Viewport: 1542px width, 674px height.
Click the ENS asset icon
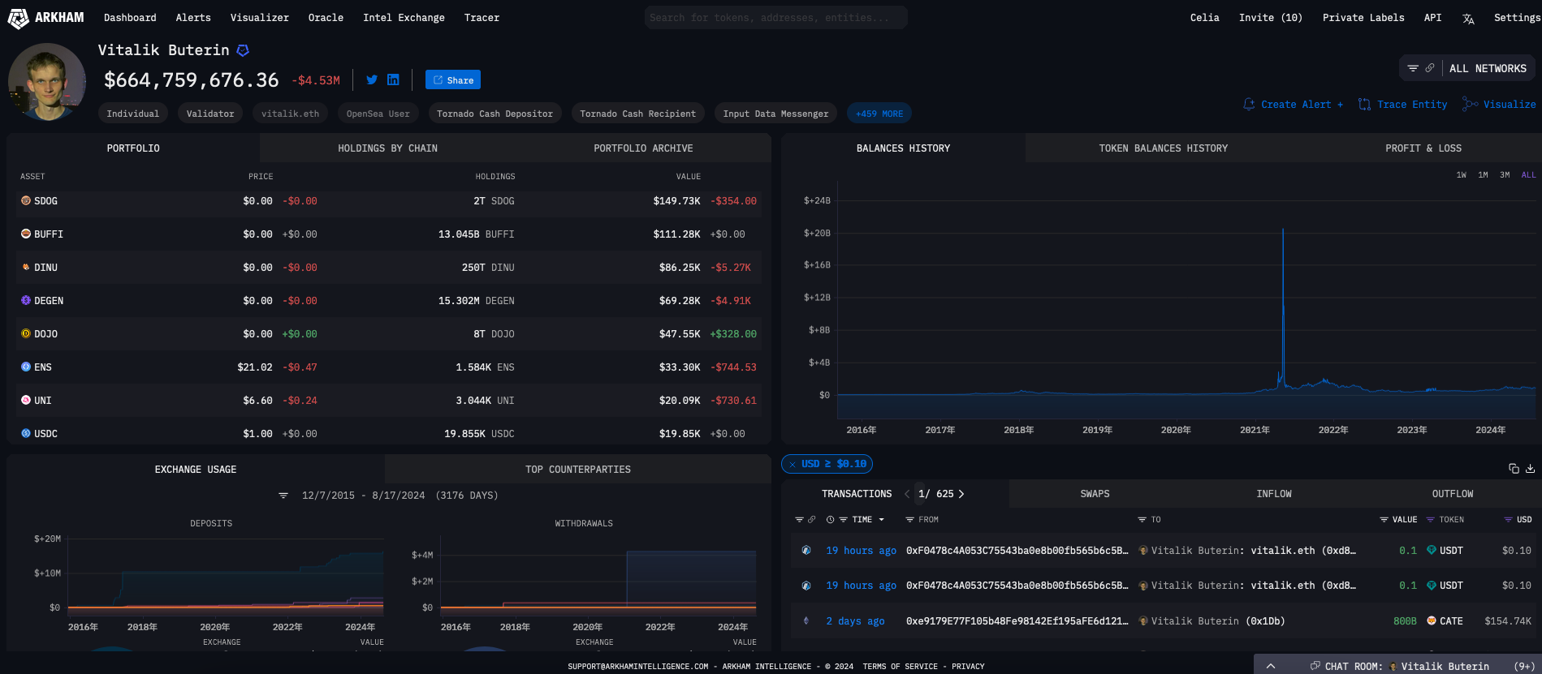tap(26, 367)
